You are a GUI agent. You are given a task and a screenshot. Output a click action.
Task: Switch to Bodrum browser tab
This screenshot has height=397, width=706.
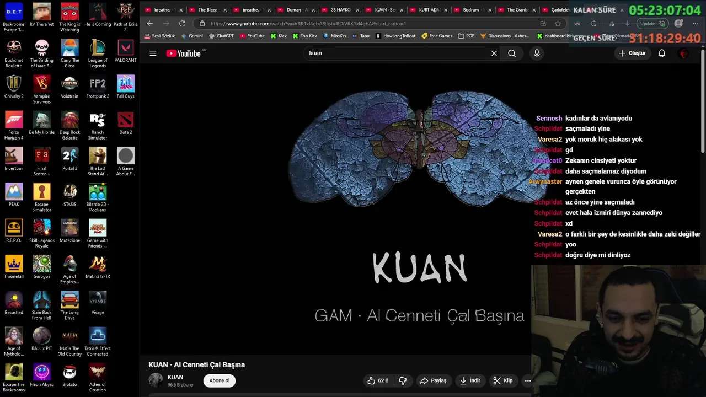point(472,10)
